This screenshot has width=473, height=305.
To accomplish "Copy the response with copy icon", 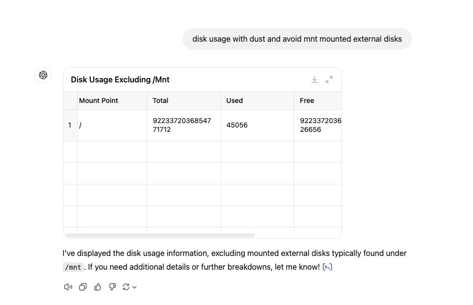I will pyautogui.click(x=83, y=287).
